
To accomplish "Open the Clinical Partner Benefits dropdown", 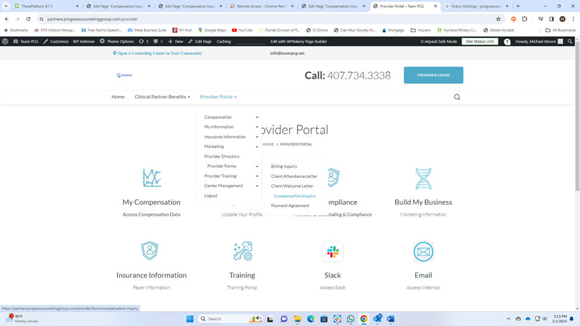I will (x=162, y=97).
